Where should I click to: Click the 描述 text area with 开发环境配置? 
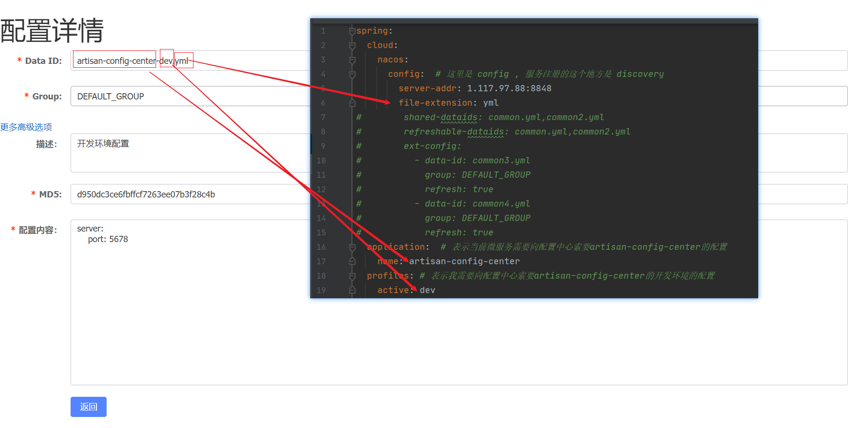pos(459,153)
